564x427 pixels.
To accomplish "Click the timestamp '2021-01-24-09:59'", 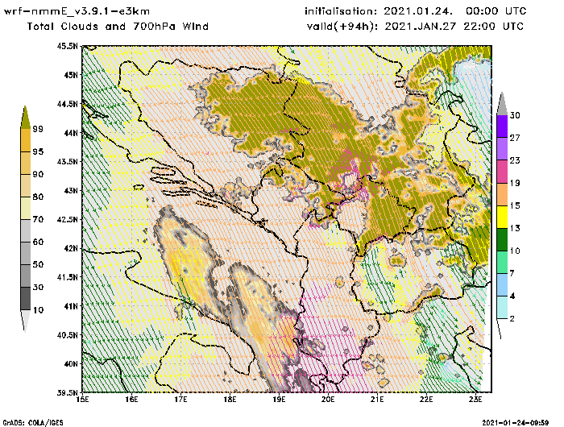I will [x=515, y=423].
